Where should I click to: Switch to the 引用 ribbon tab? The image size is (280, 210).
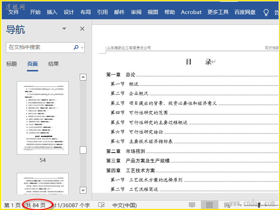(x=103, y=12)
